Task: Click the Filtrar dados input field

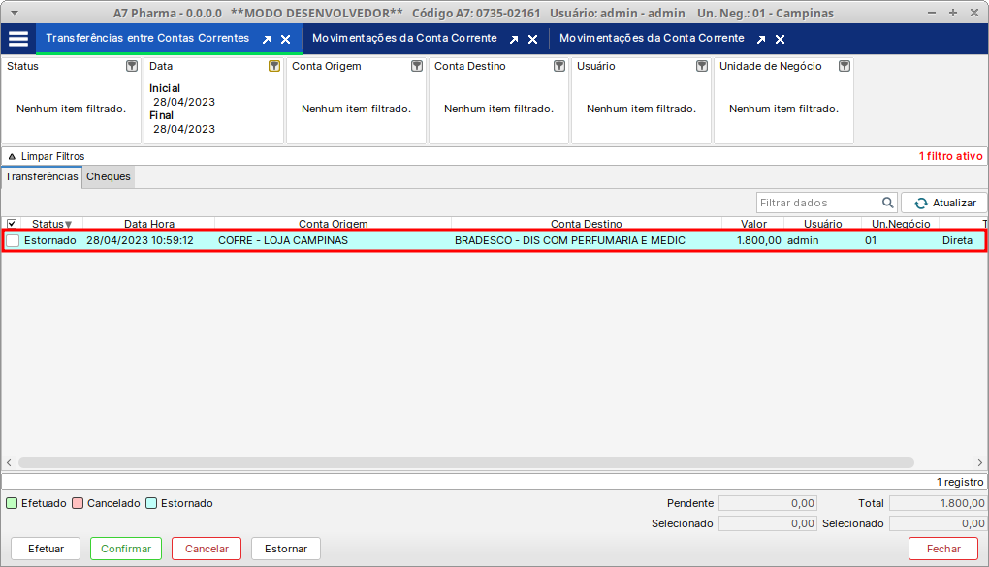Action: click(817, 203)
